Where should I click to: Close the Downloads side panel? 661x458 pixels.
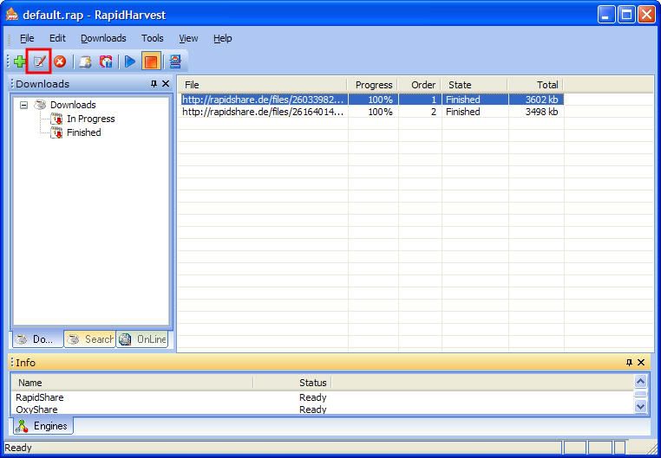(166, 84)
